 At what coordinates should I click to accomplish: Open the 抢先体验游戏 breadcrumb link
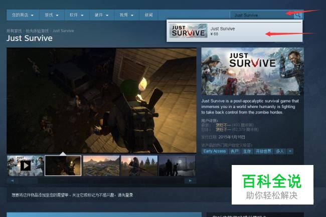coord(37,31)
